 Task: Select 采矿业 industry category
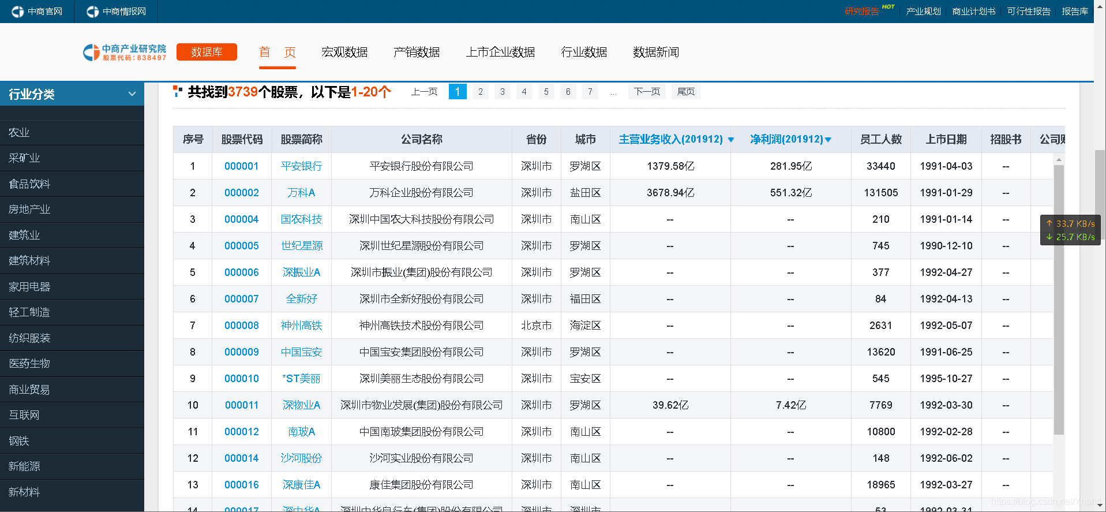pyautogui.click(x=72, y=158)
